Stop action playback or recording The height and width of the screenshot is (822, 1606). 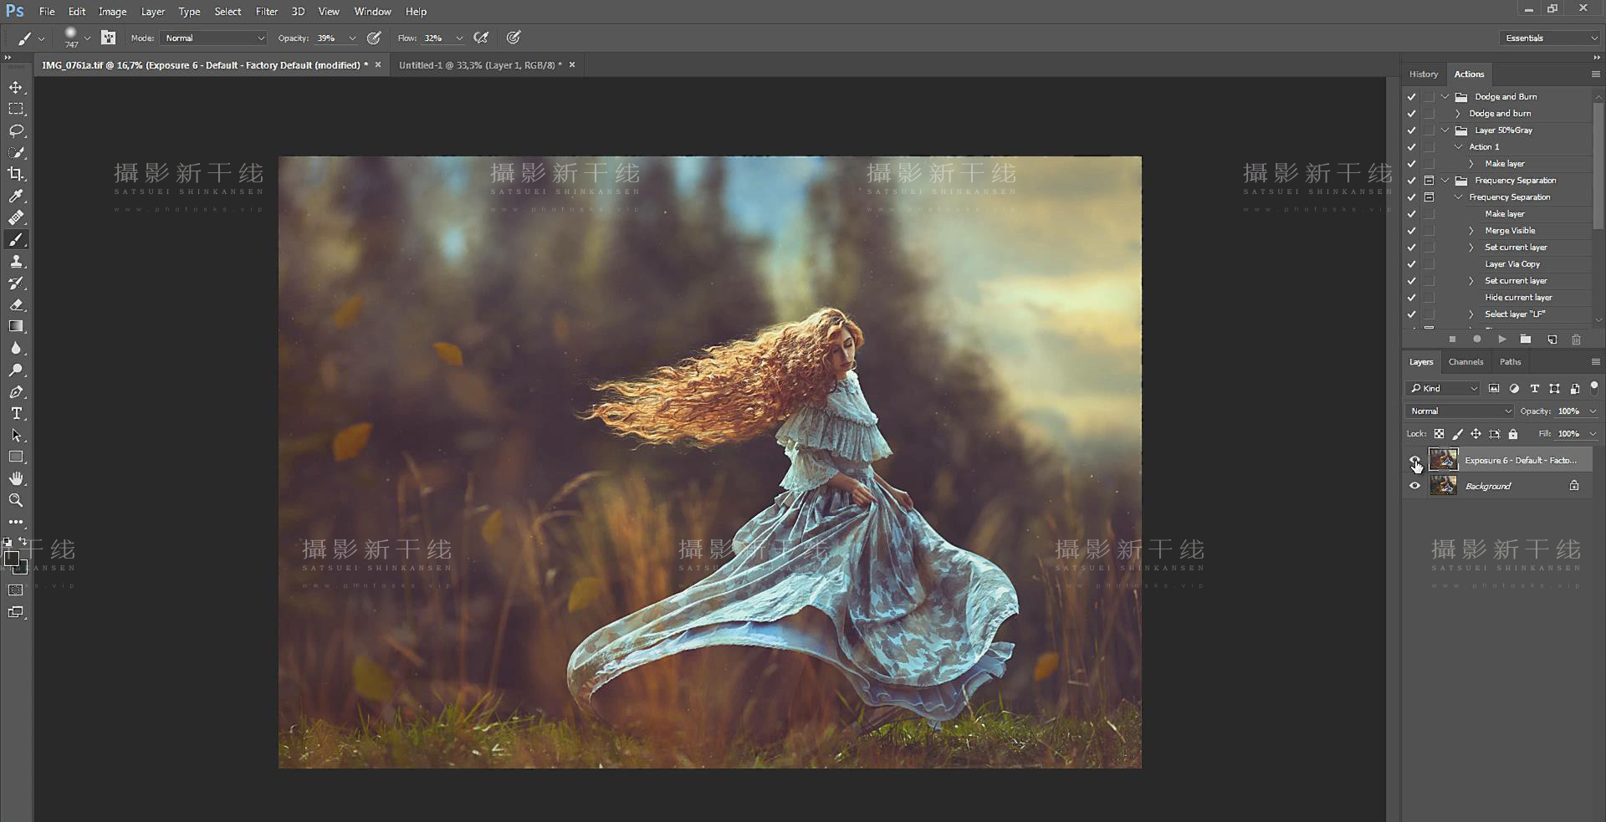1453,340
